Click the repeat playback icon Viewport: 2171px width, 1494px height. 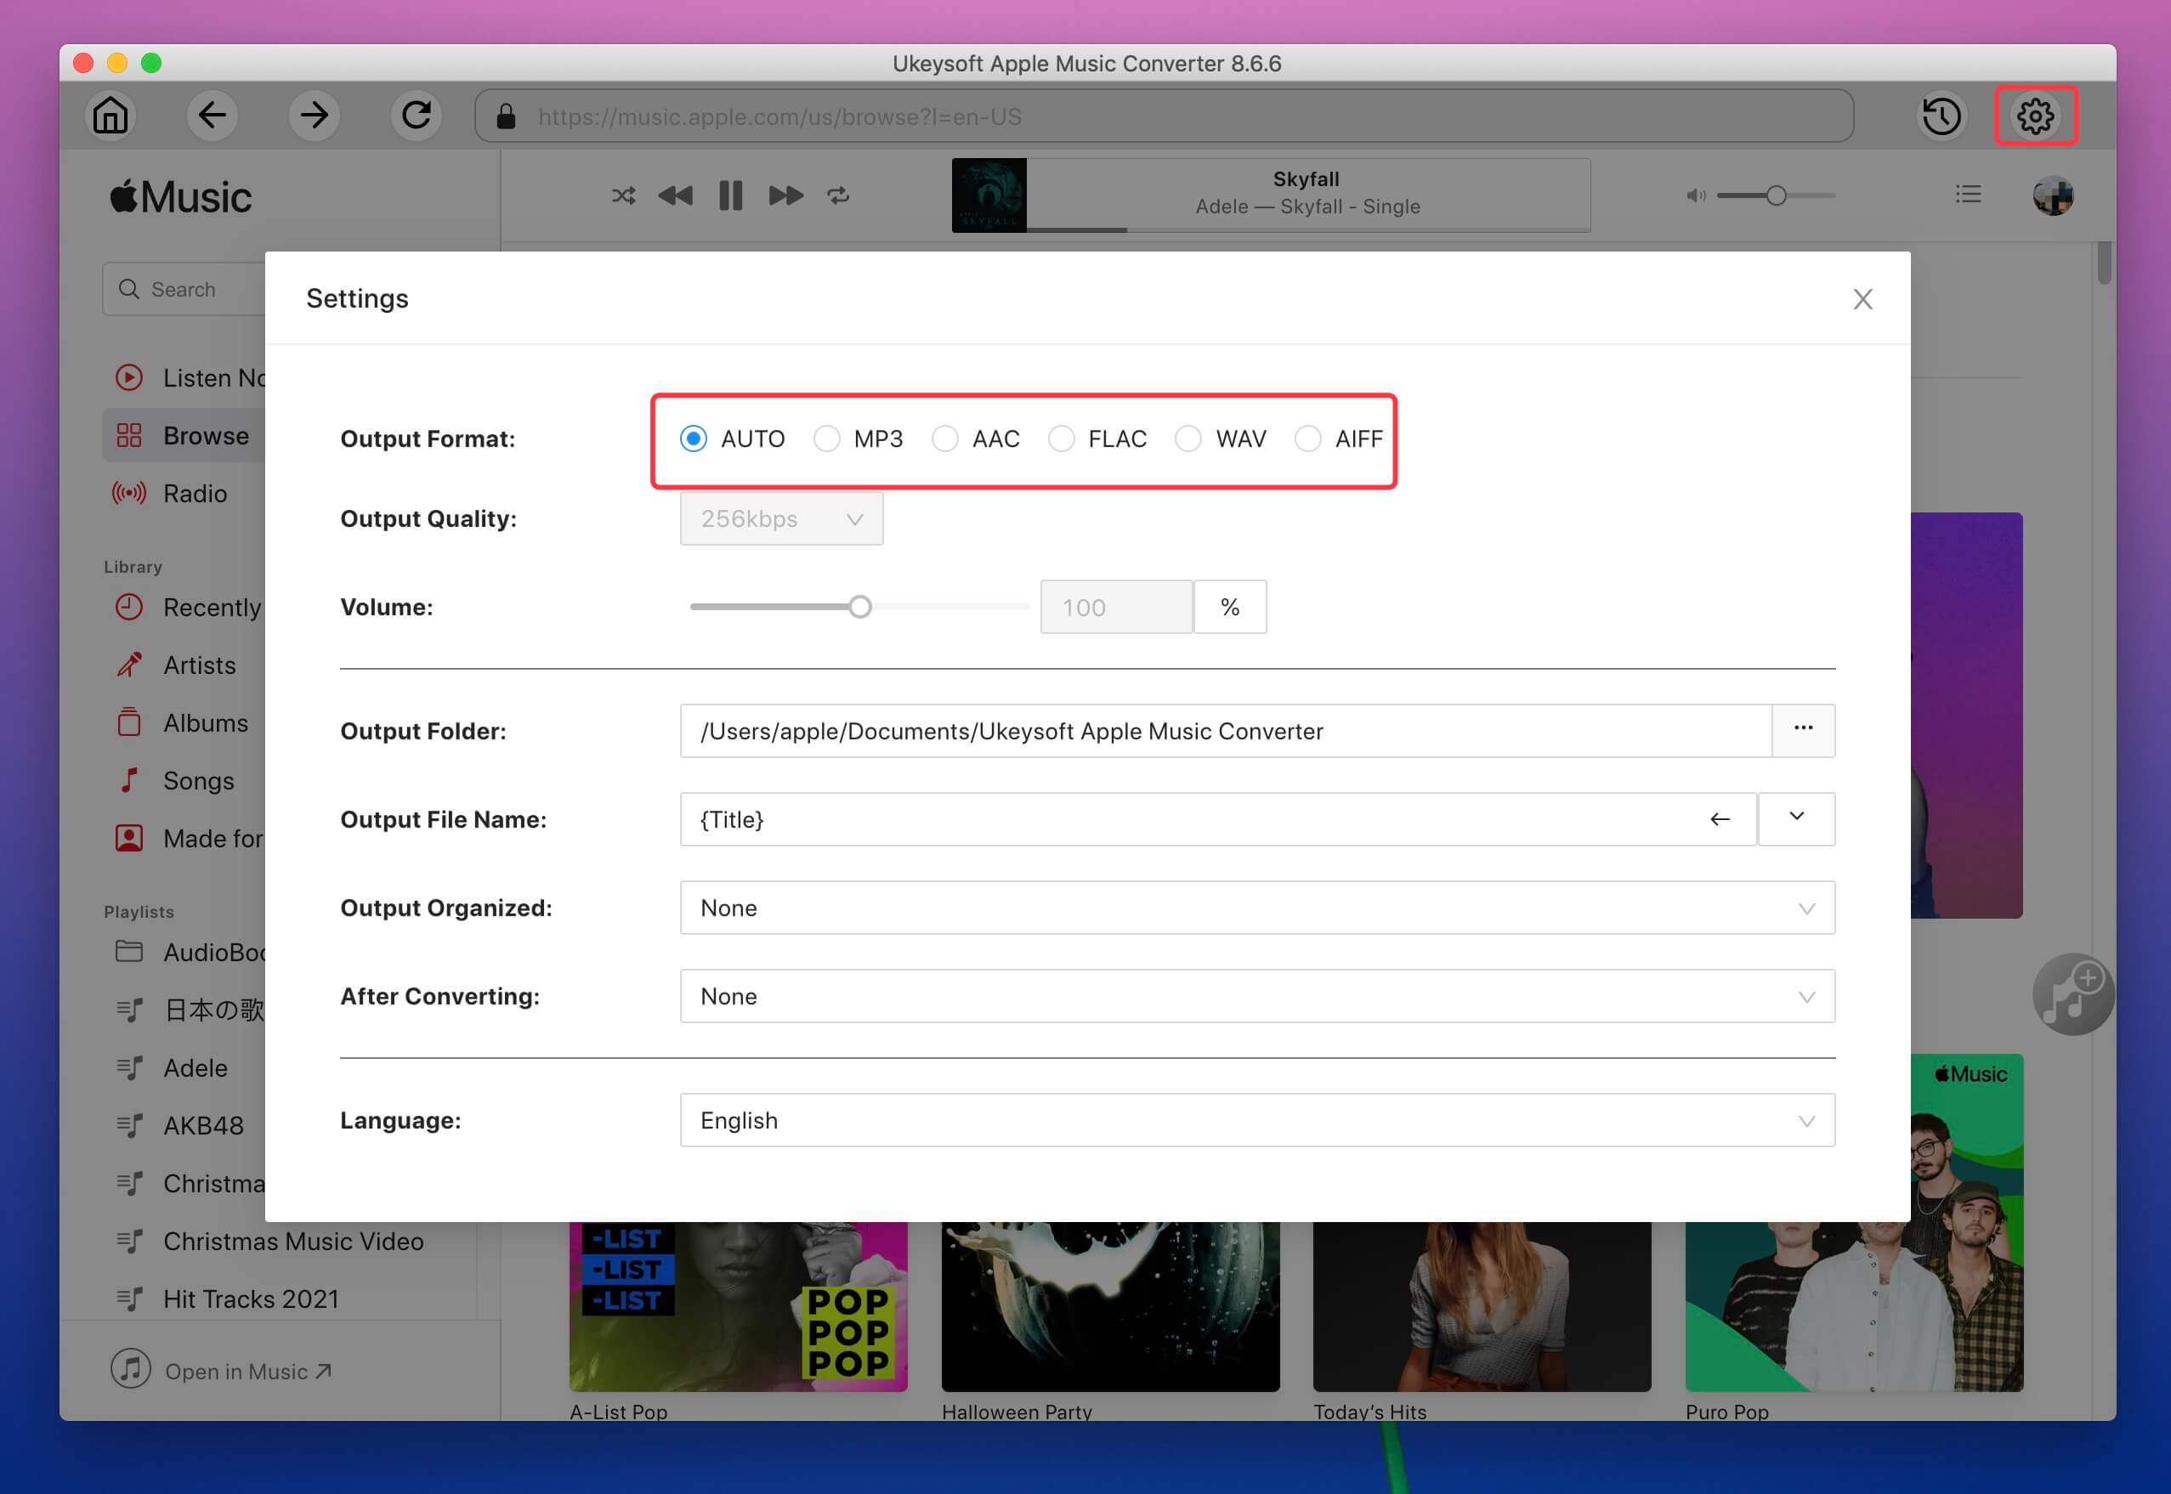[838, 195]
